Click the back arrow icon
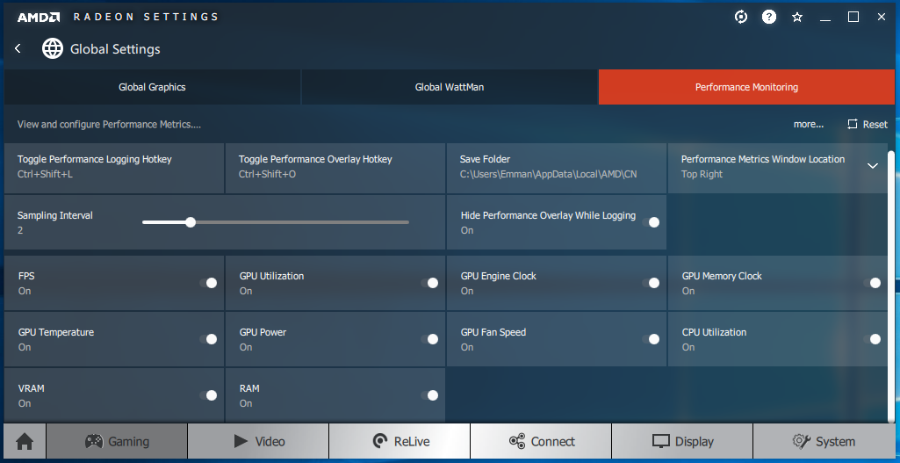 pos(18,49)
